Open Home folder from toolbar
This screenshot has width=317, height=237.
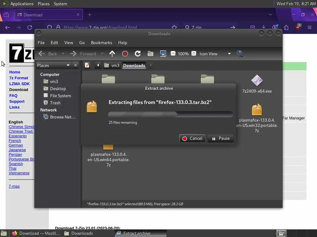150,54
